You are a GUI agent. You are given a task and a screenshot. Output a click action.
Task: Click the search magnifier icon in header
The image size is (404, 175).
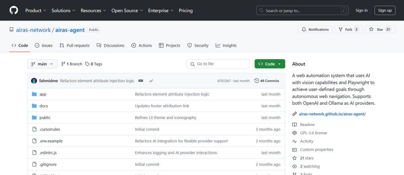pos(262,10)
